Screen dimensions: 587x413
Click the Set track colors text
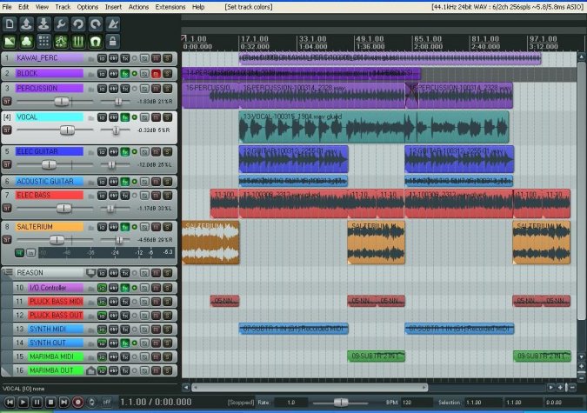tap(249, 7)
